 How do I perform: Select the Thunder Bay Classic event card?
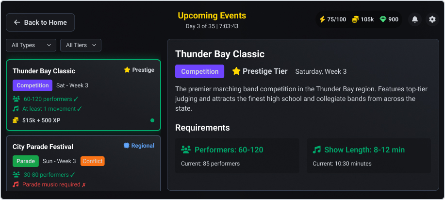(83, 95)
